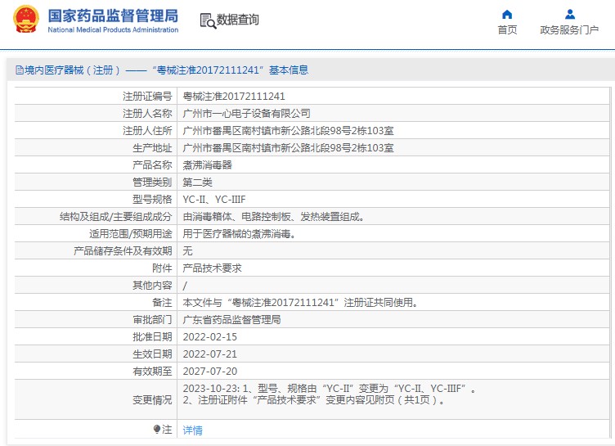The width and height of the screenshot is (615, 446).
Task: Click the user icon above 政务服务门户
Action: pos(569,15)
